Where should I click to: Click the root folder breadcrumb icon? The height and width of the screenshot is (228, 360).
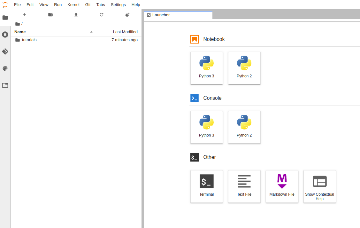click(x=18, y=24)
